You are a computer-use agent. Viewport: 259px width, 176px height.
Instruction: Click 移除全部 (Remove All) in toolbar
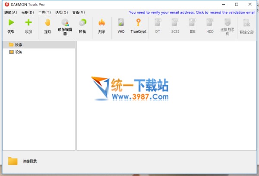[x=246, y=24]
